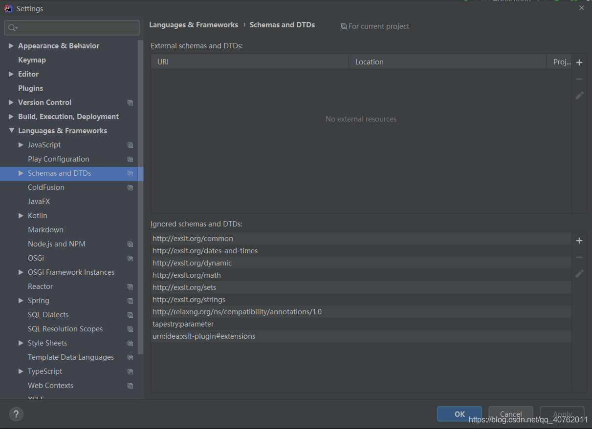This screenshot has width=592, height=429.
Task: Expand the Spring subtree arrow
Action: 21,301
